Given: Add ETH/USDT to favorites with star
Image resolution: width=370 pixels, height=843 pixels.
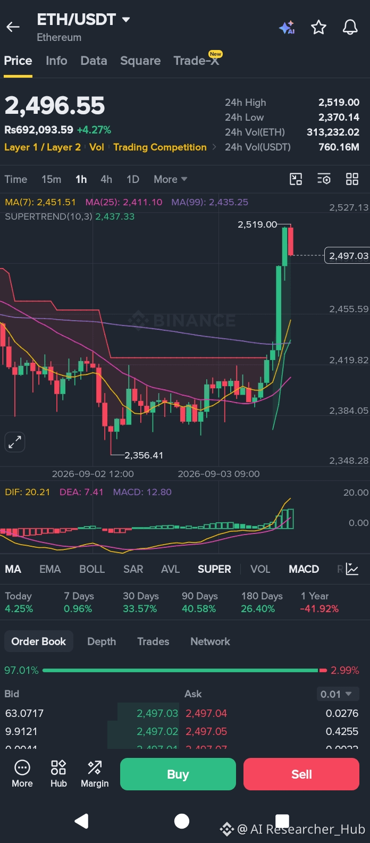Looking at the screenshot, I should pyautogui.click(x=318, y=27).
